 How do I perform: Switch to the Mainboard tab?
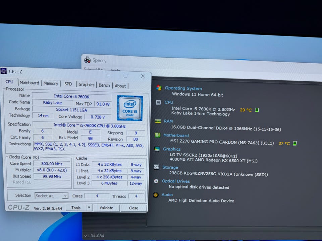[x=30, y=83]
